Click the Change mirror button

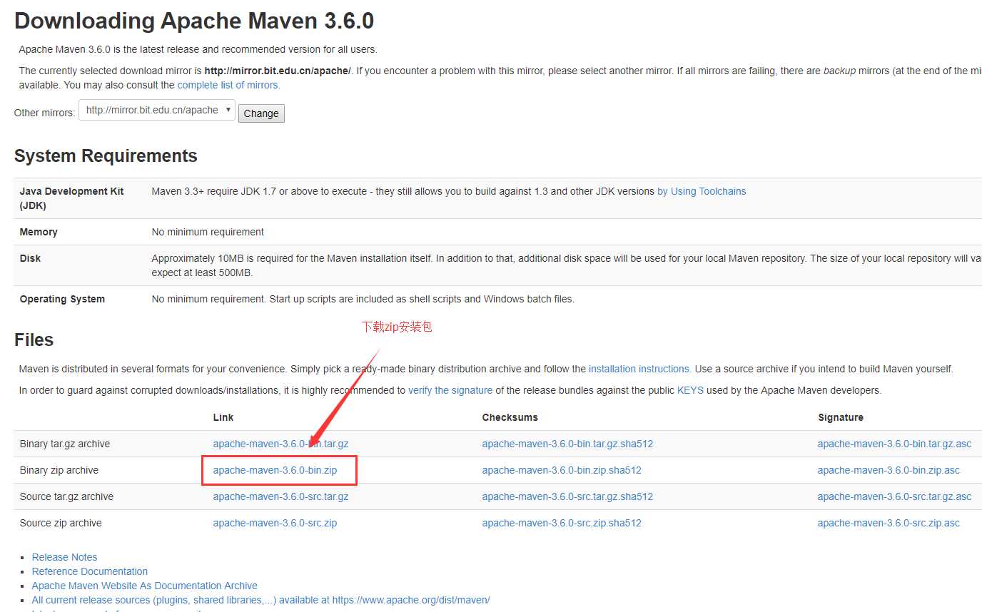[261, 113]
